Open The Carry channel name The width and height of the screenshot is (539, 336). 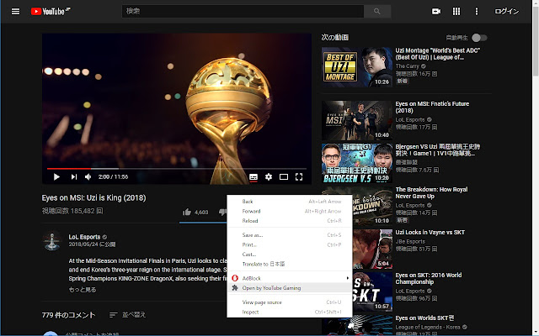pyautogui.click(x=408, y=66)
